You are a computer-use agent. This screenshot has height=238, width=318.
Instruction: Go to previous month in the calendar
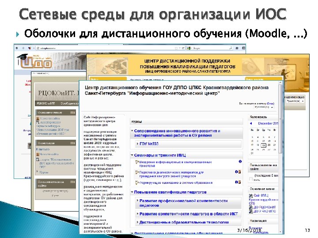tap(251, 123)
